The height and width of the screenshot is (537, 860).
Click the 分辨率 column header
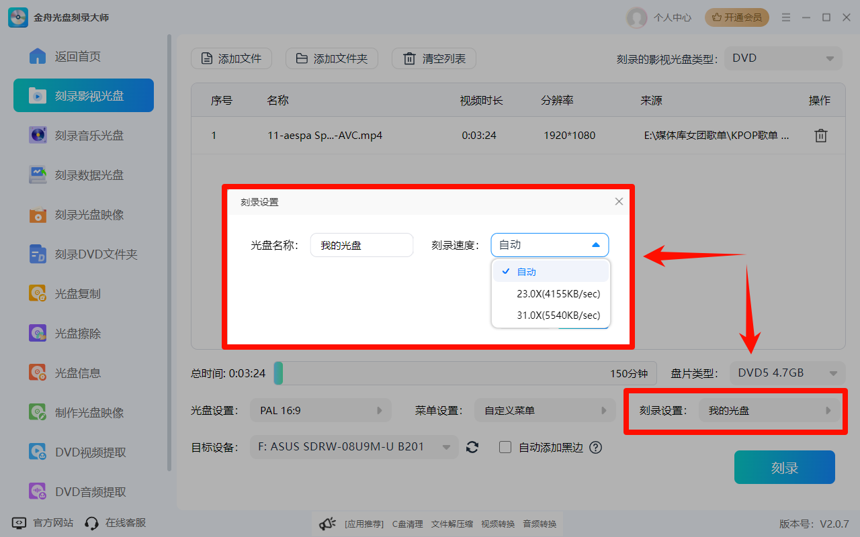coord(557,101)
